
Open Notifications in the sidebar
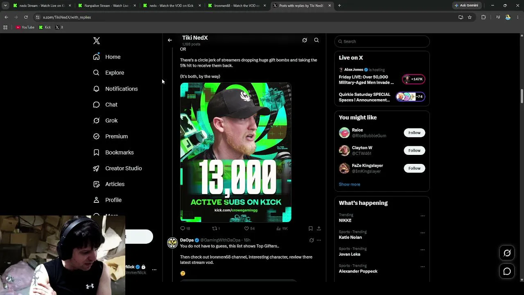point(115,89)
